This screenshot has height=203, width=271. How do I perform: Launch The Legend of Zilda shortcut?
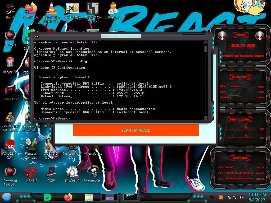(72, 153)
